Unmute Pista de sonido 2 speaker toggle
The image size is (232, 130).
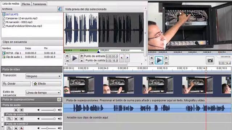(22, 128)
